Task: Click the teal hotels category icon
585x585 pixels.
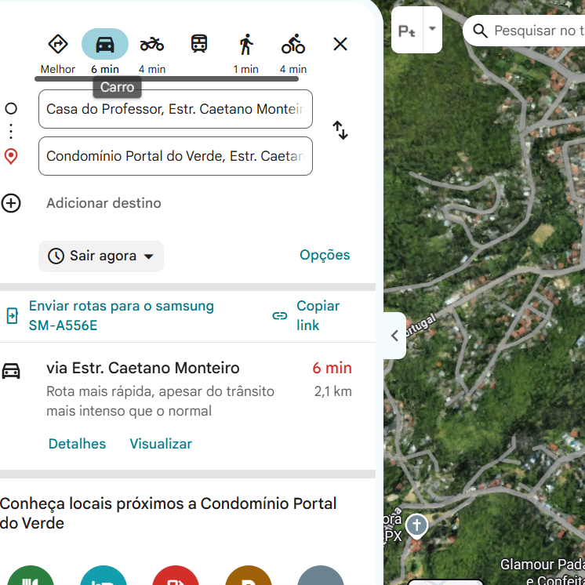Action: coord(104,576)
